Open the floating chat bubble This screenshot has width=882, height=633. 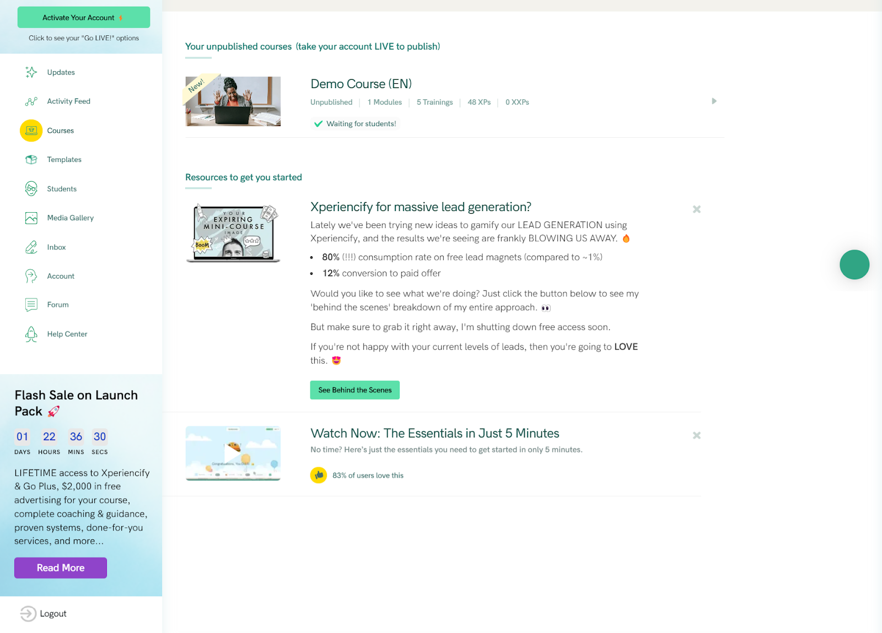tap(854, 264)
